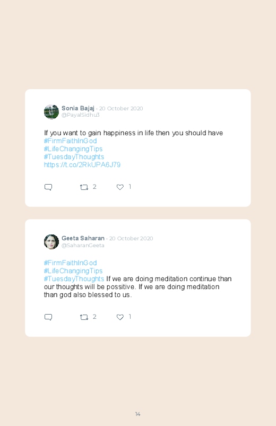
Task: Click the date on Geeta Saharan's tweet
Action: point(131,239)
